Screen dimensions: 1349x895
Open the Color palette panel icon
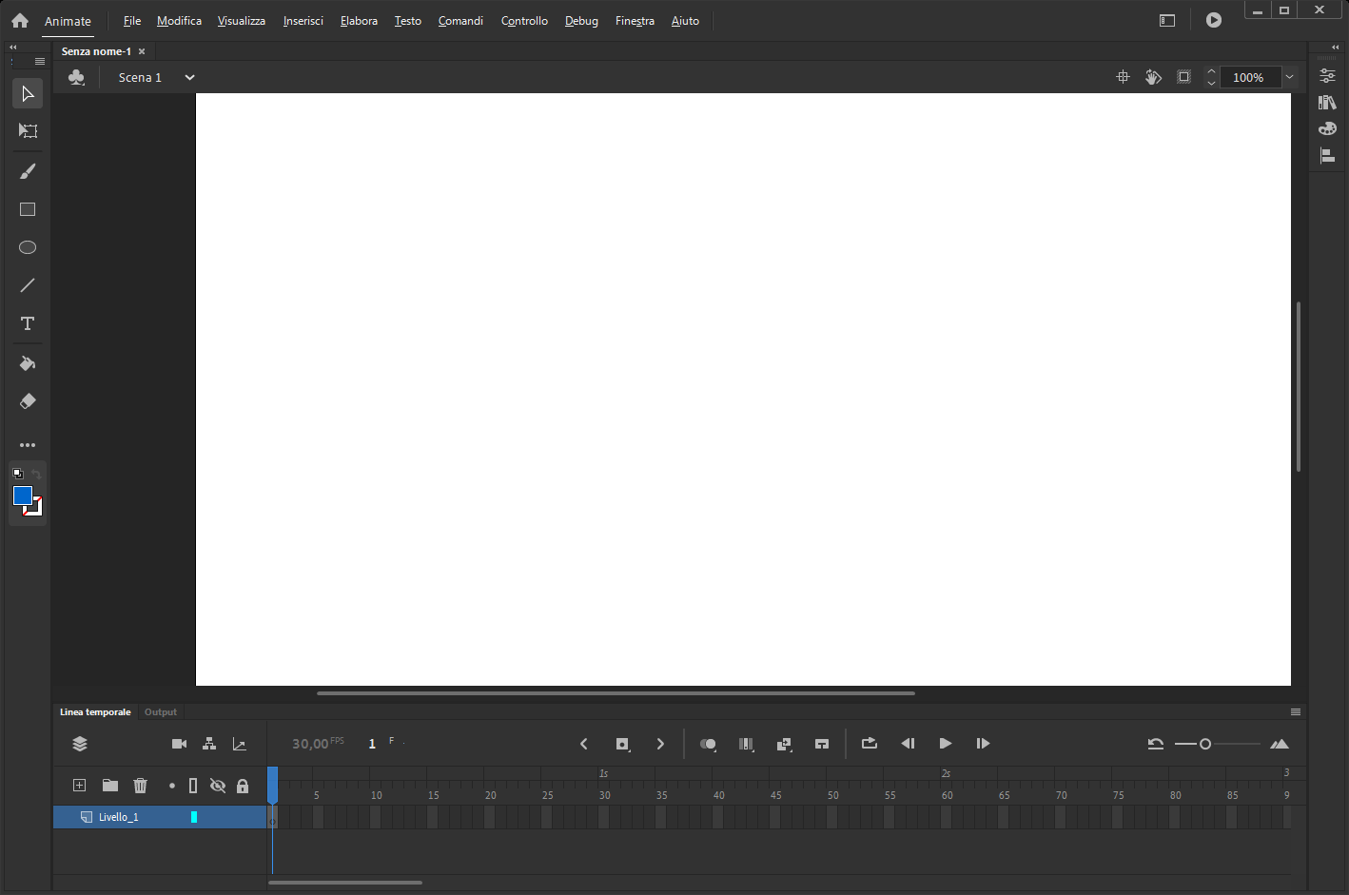pos(1327,128)
